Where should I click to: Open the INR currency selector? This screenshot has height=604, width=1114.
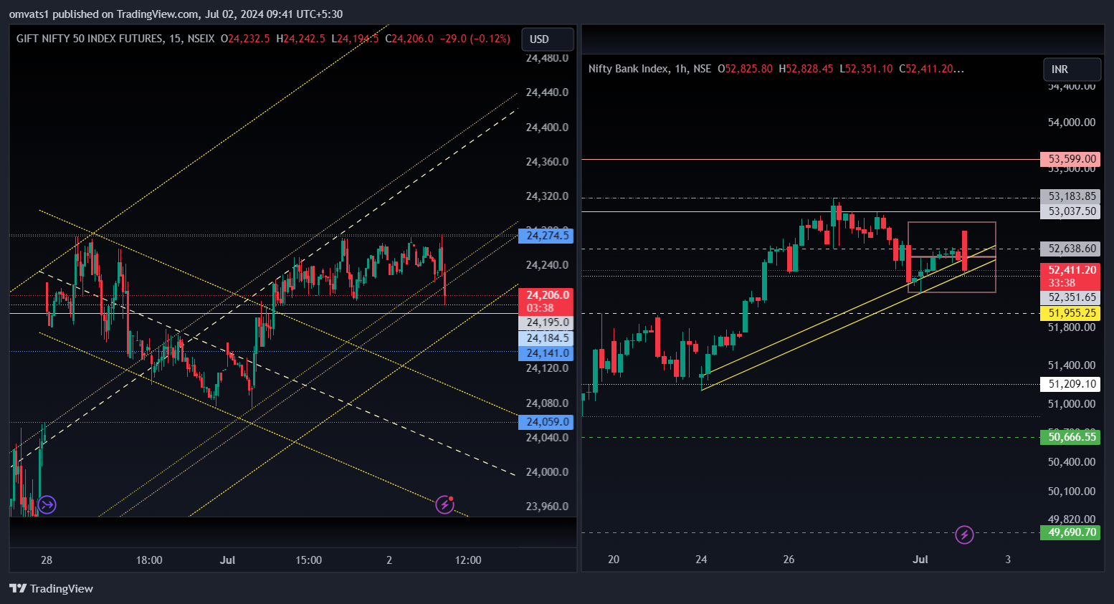[1072, 69]
